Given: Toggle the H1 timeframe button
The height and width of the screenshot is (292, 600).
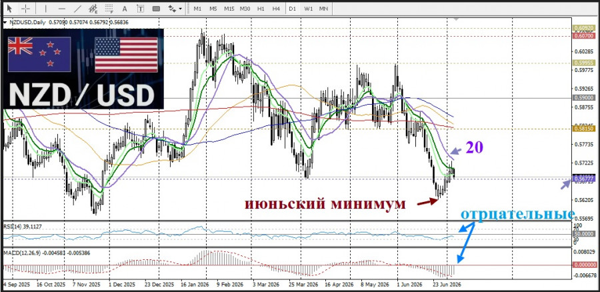Looking at the screenshot, I should click(261, 9).
